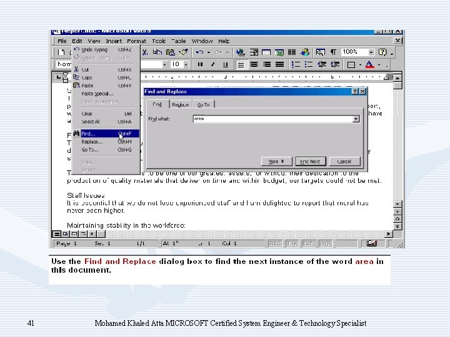Screen dimensions: 450x337
Task: Choose Replace... from the Edit menu
Action: (106, 142)
